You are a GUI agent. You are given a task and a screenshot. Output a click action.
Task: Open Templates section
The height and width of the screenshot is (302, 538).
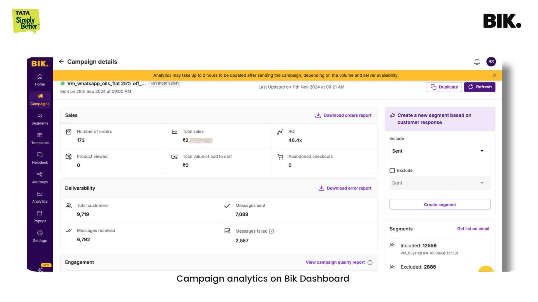pyautogui.click(x=40, y=138)
